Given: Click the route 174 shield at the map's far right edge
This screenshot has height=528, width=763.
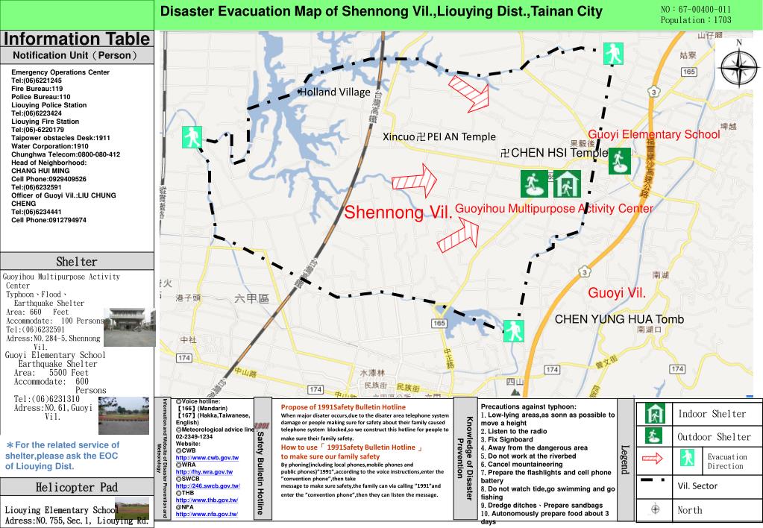Looking at the screenshot, I should [x=678, y=369].
